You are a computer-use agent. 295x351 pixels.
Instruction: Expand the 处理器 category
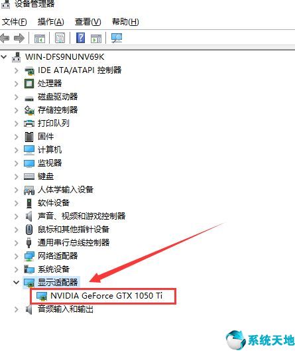click(17, 84)
